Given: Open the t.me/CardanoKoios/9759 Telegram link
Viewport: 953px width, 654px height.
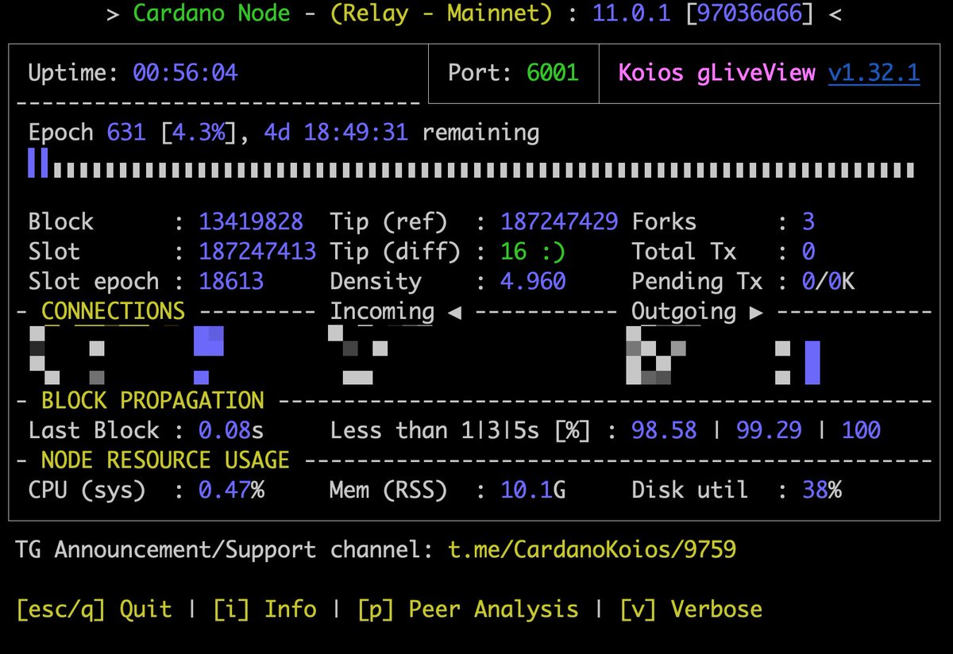Looking at the screenshot, I should pyautogui.click(x=592, y=549).
